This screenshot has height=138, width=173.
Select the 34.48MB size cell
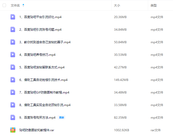120,93
